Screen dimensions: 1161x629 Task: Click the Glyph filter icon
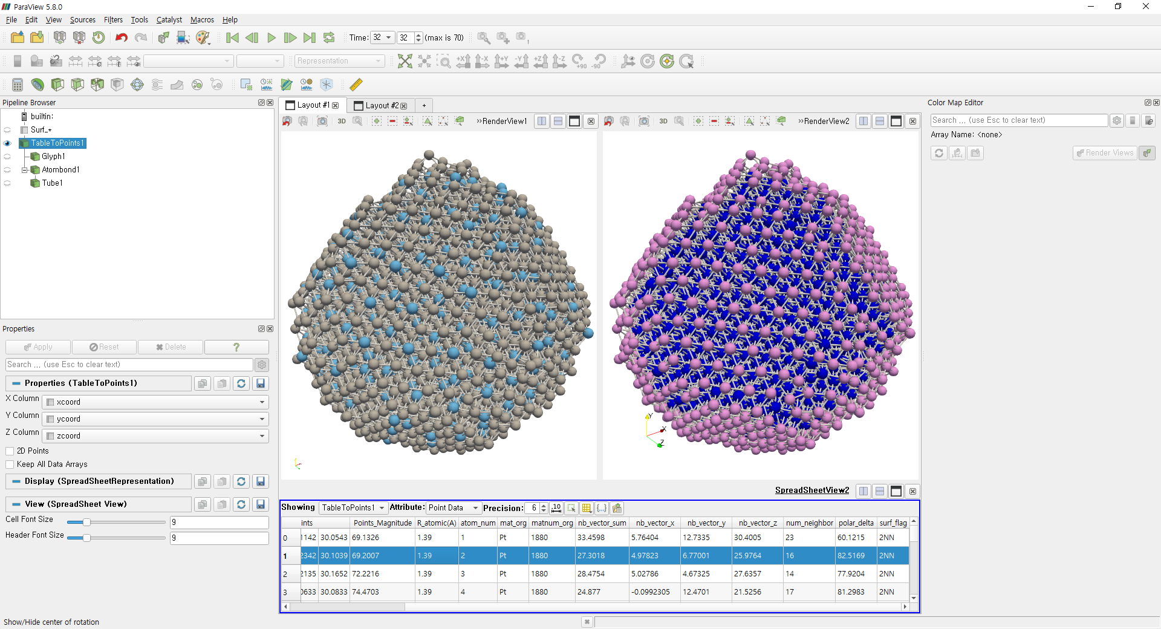tap(137, 85)
